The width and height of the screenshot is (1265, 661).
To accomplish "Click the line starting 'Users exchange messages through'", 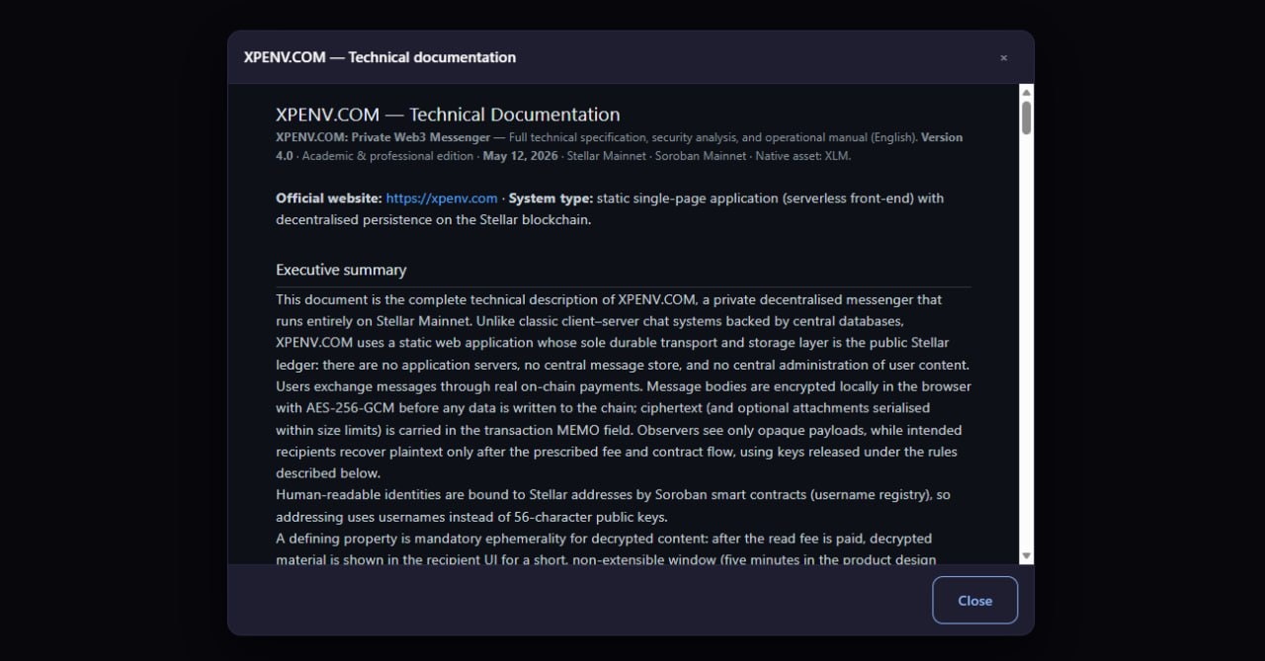I will pos(624,386).
